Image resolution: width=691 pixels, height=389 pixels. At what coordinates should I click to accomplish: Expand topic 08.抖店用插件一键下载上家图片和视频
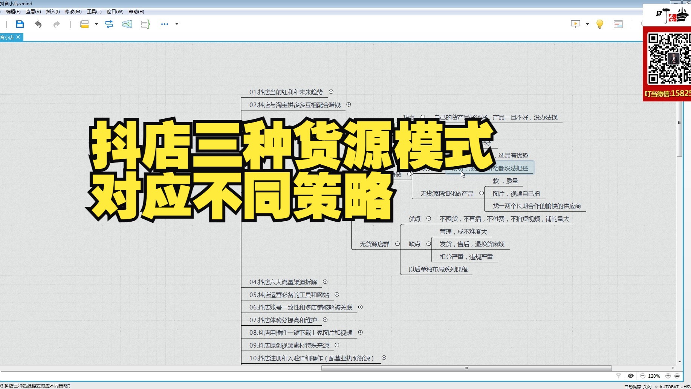pos(360,332)
